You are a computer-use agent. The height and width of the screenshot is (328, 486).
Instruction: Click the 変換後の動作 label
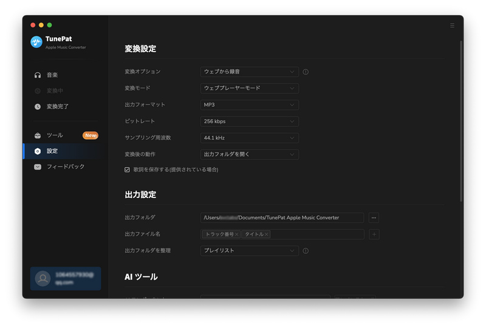[140, 154]
